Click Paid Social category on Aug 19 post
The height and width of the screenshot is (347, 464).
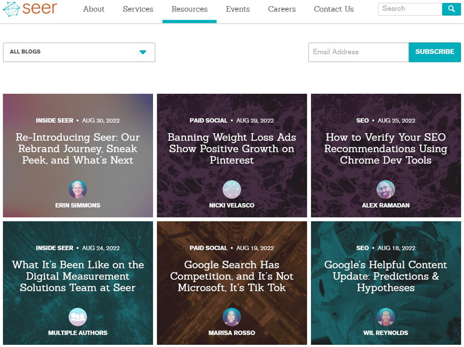point(208,248)
